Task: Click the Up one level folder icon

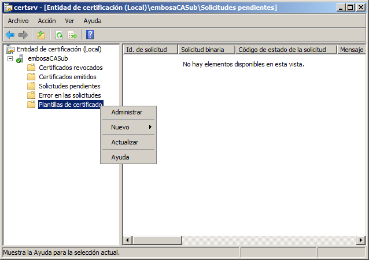Action: [x=41, y=35]
